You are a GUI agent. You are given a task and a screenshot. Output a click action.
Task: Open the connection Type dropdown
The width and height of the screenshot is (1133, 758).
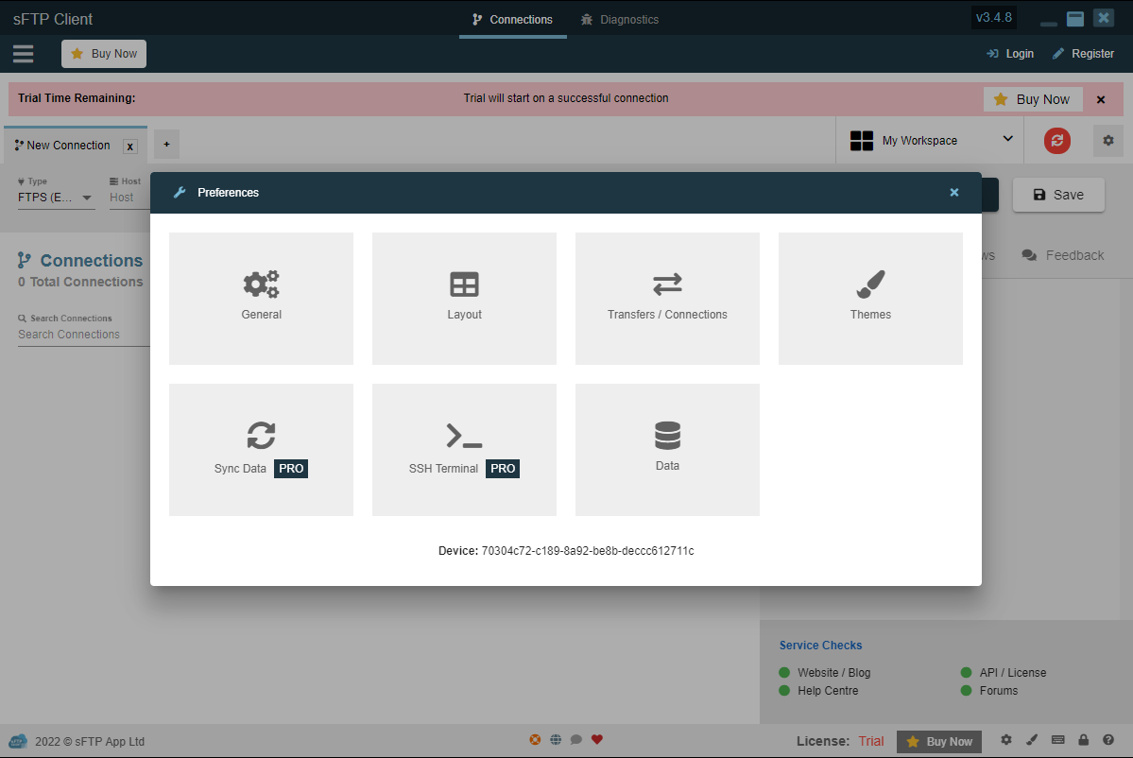pos(56,198)
